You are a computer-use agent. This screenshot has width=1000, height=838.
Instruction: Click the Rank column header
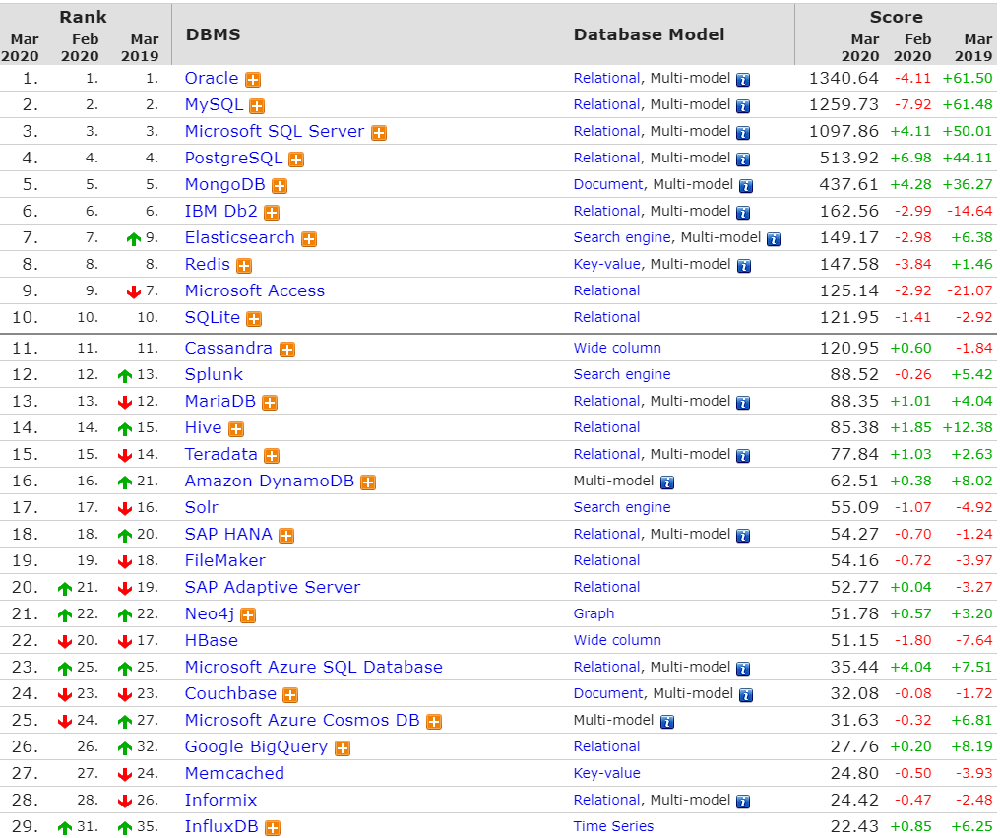[83, 17]
